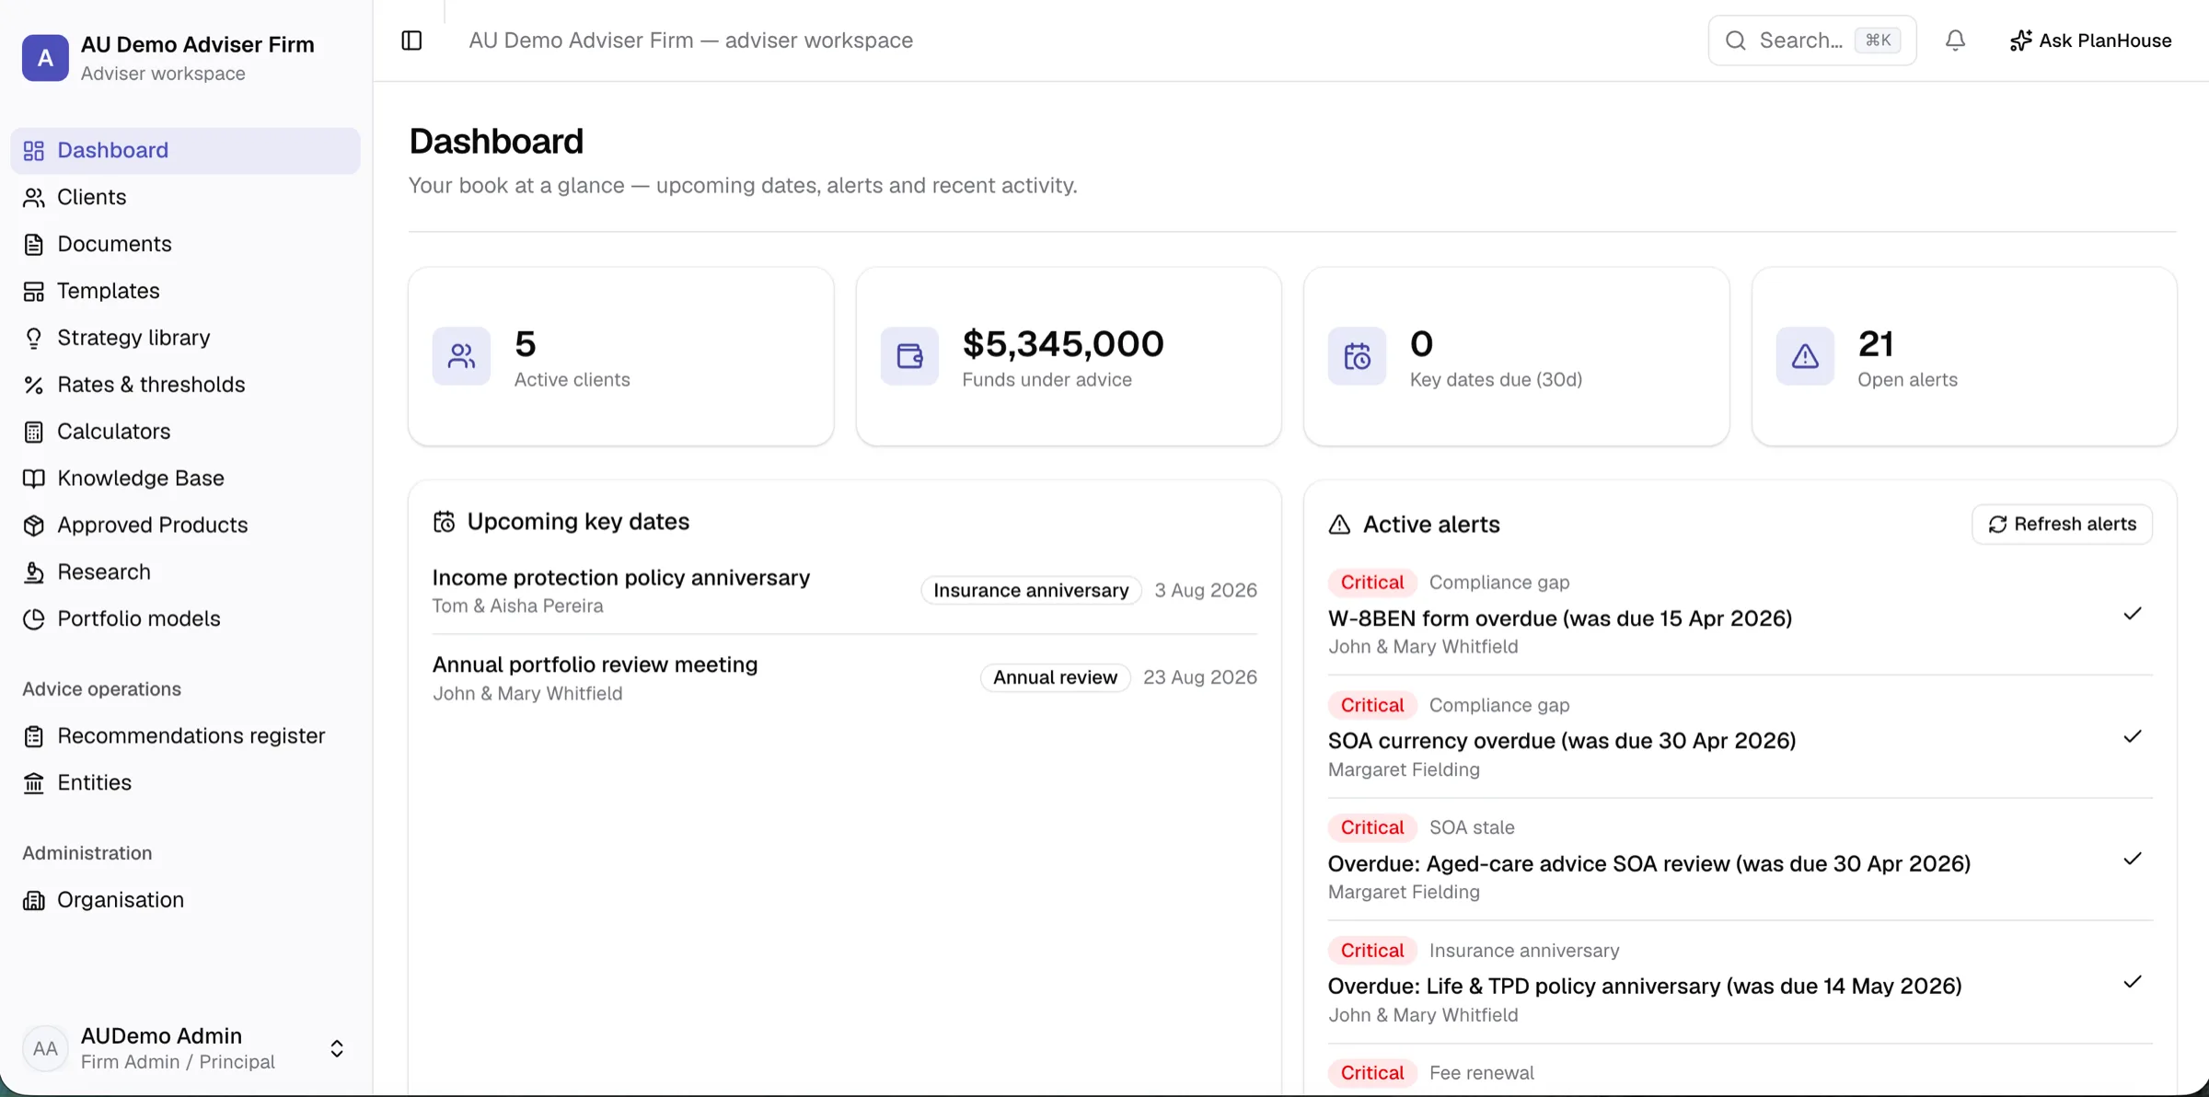Click the Fee renewal alert label
2209x1097 pixels.
click(1482, 1073)
